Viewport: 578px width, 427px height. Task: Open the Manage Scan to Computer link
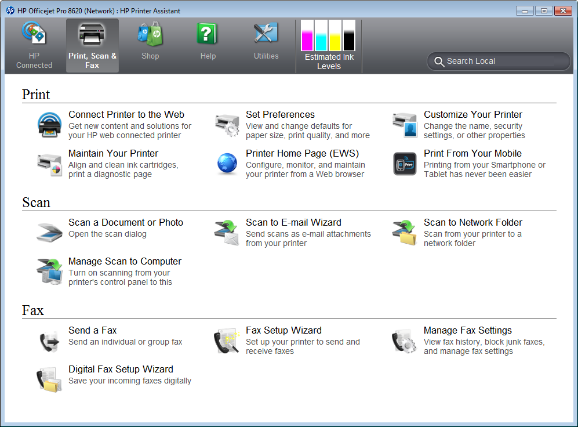[x=125, y=262]
